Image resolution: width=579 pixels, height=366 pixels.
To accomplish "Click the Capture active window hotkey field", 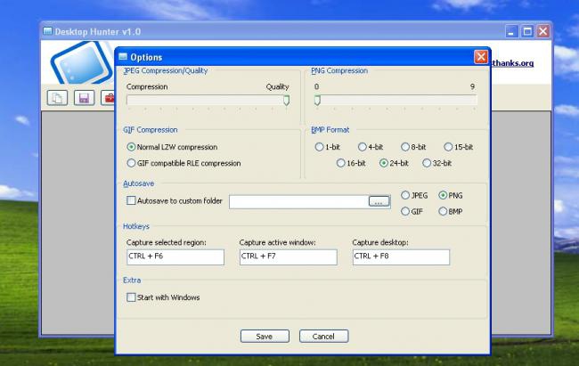I will (289, 256).
